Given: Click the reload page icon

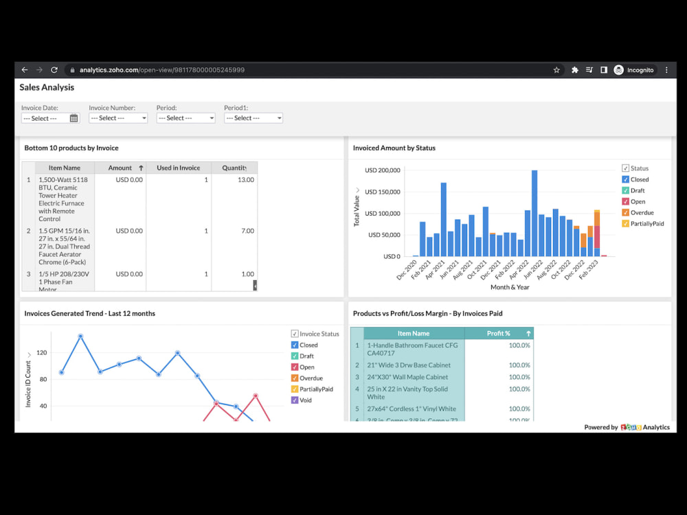Looking at the screenshot, I should pyautogui.click(x=54, y=69).
